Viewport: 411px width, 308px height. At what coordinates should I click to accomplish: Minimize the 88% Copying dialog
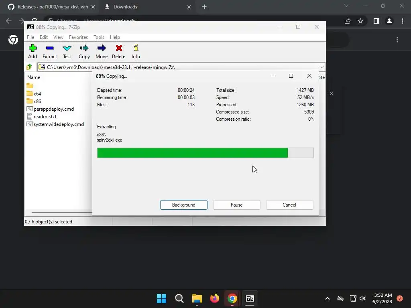coord(273,76)
